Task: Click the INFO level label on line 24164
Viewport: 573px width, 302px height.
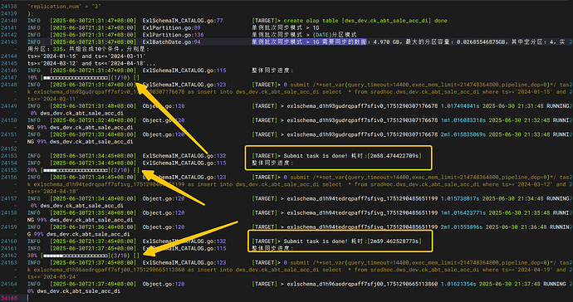Action: coord(34,284)
